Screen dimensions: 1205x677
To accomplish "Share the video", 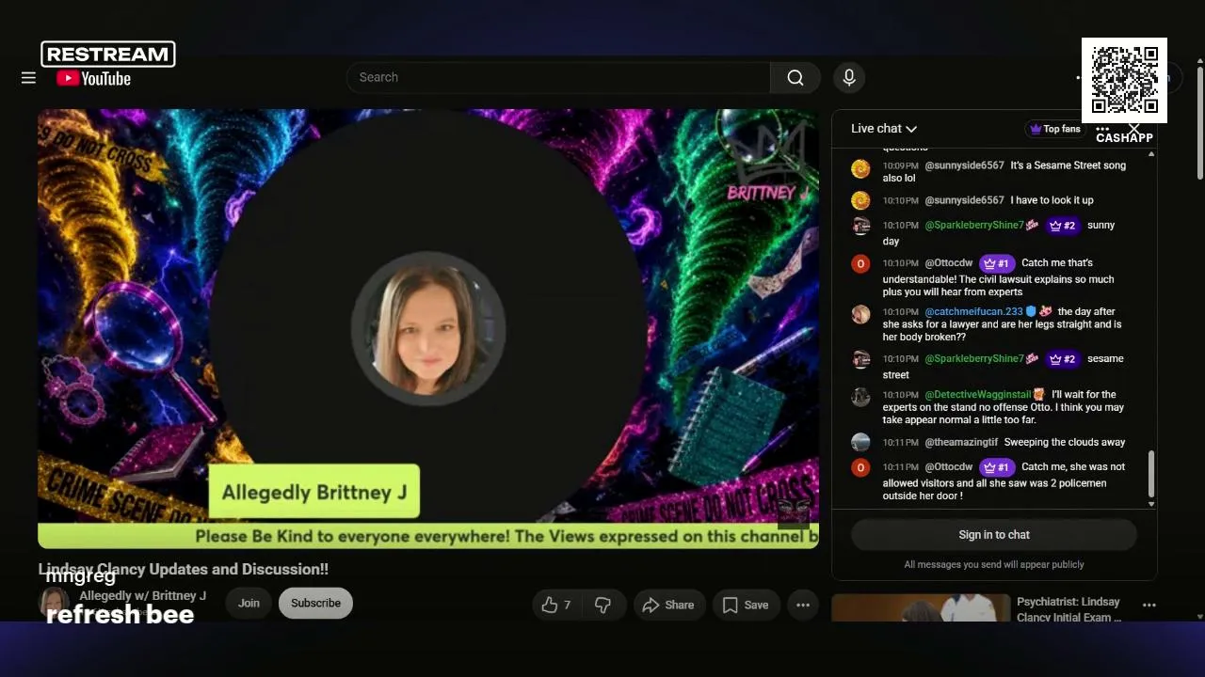I will tap(668, 606).
